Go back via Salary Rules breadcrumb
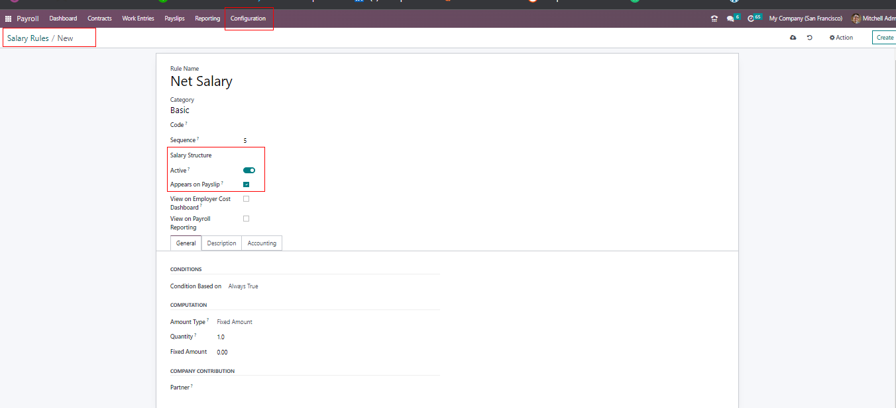The width and height of the screenshot is (896, 408). 28,38
